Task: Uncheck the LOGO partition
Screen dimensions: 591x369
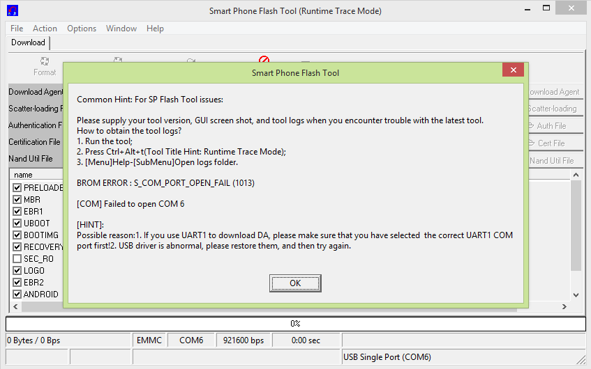Action: point(17,270)
